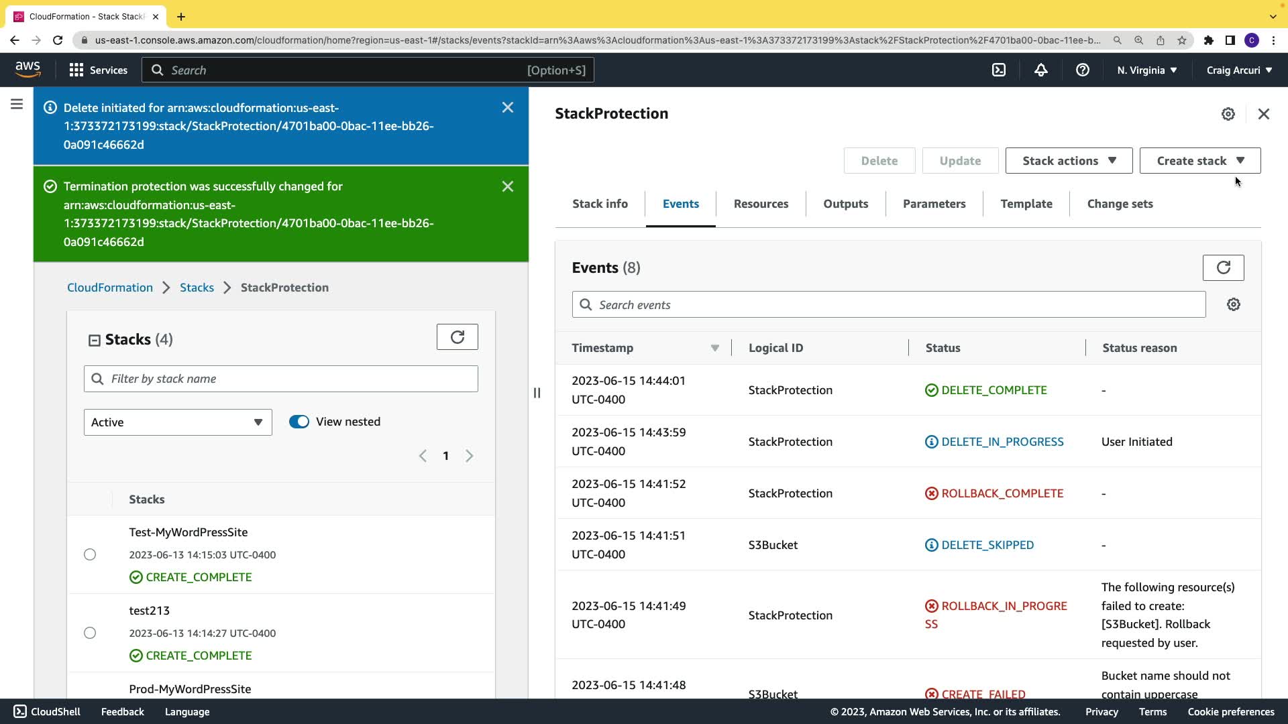Switch to the Resources tab

point(761,204)
